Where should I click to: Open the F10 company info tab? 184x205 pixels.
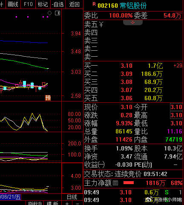28,4
